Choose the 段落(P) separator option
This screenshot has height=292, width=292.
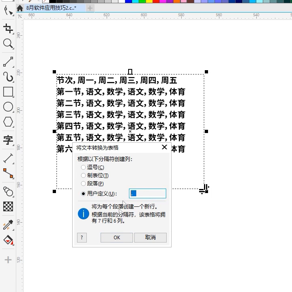(x=92, y=184)
